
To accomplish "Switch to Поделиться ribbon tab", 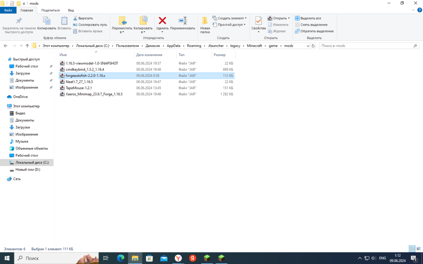I will click(50, 10).
